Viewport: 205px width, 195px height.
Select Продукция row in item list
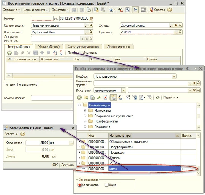click(136, 152)
